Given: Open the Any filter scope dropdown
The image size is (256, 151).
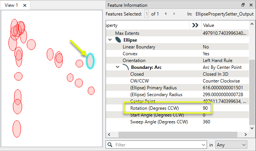Looking at the screenshot, I should pos(231,145).
